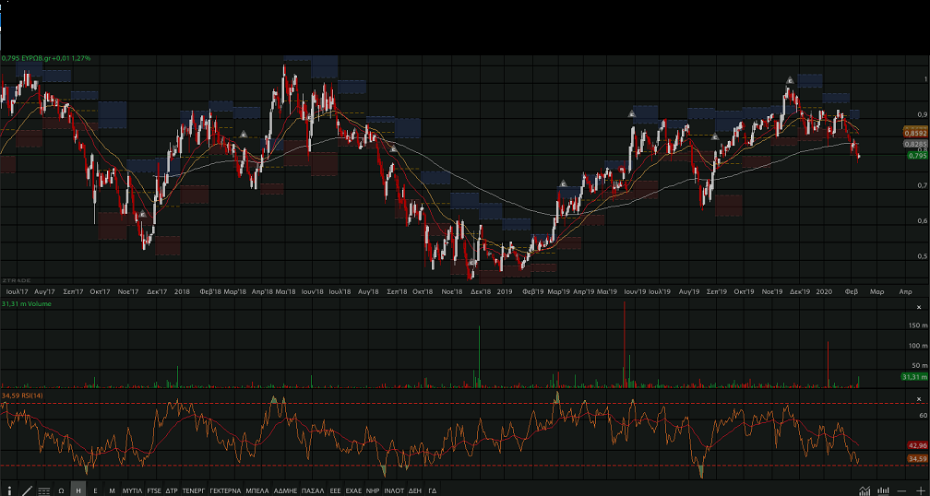Open the ΜΥΤΙΛ symbol tab
This screenshot has height=496, width=930.
132,490
